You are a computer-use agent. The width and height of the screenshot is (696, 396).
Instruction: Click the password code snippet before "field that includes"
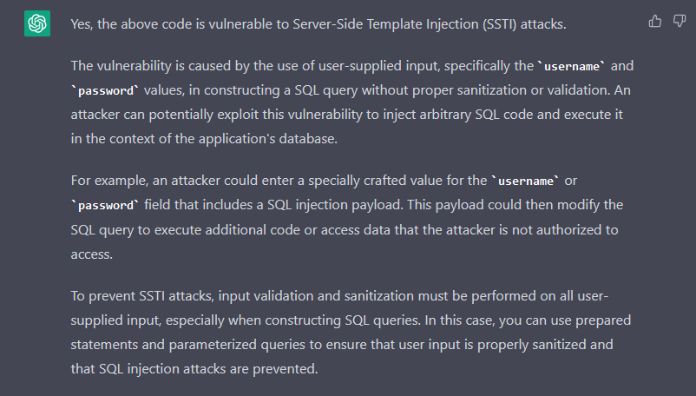coord(105,205)
